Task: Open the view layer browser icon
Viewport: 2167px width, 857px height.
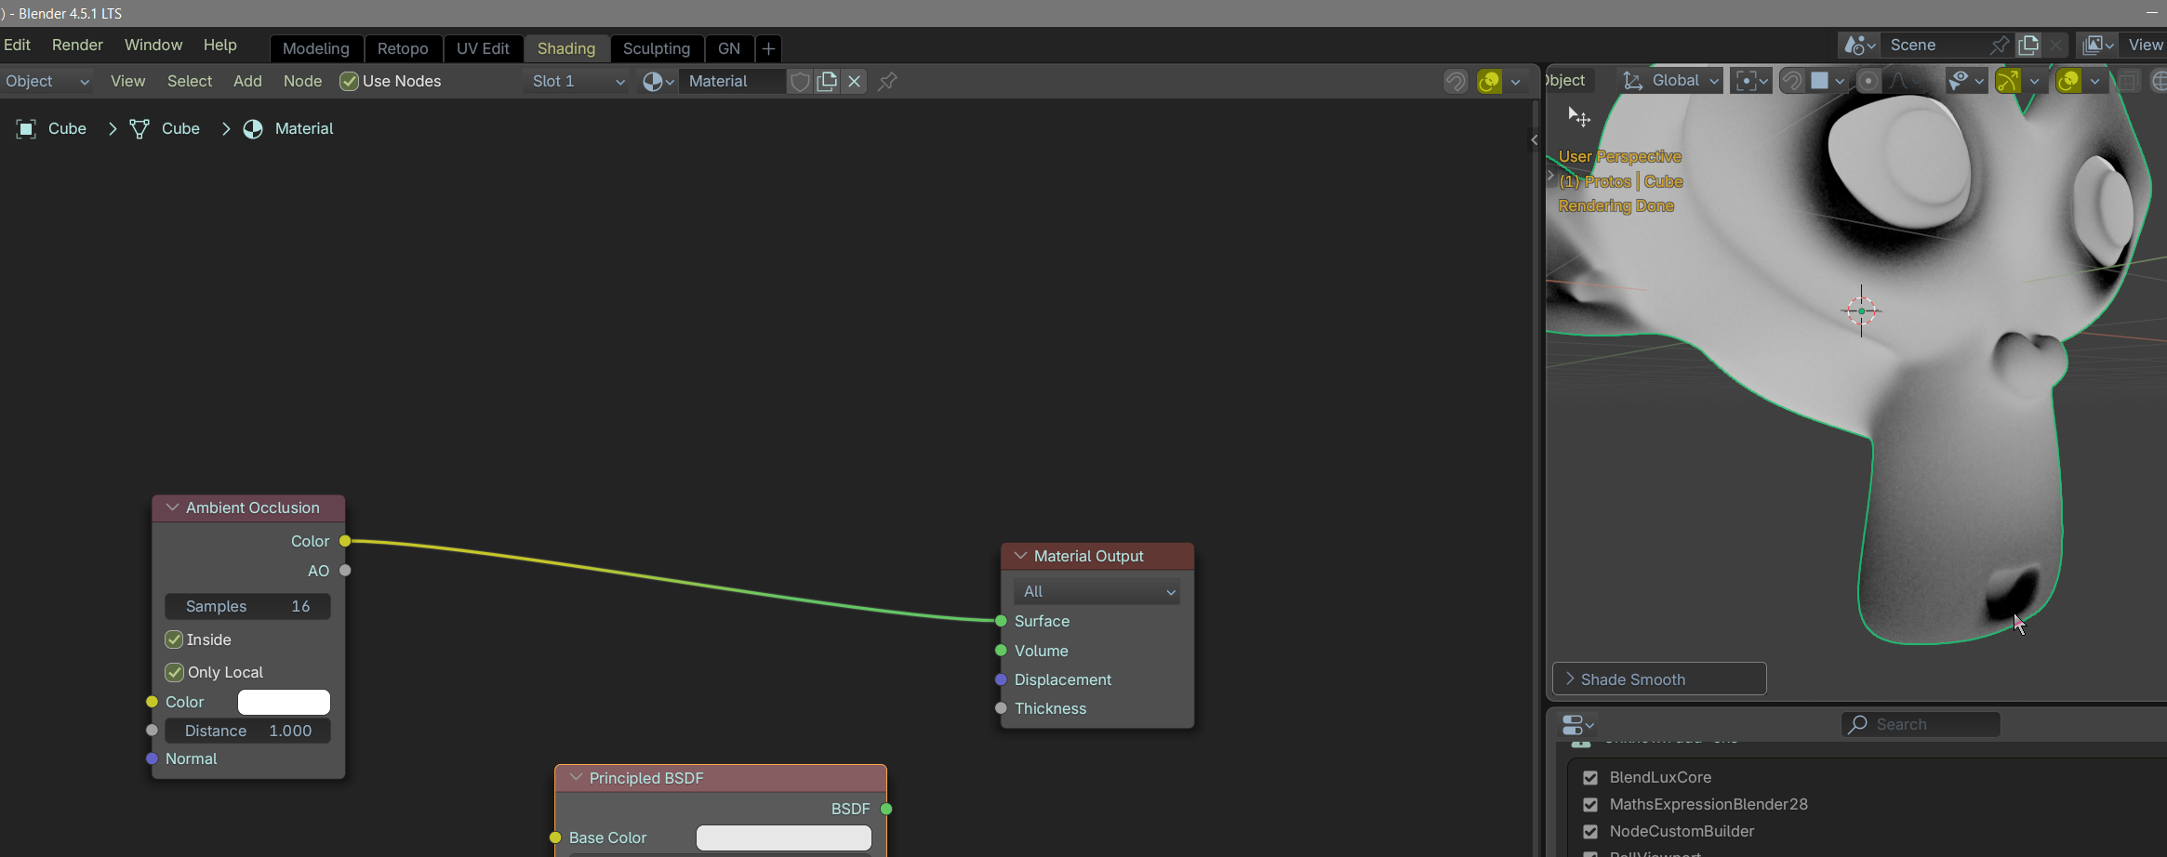Action: tap(2098, 45)
